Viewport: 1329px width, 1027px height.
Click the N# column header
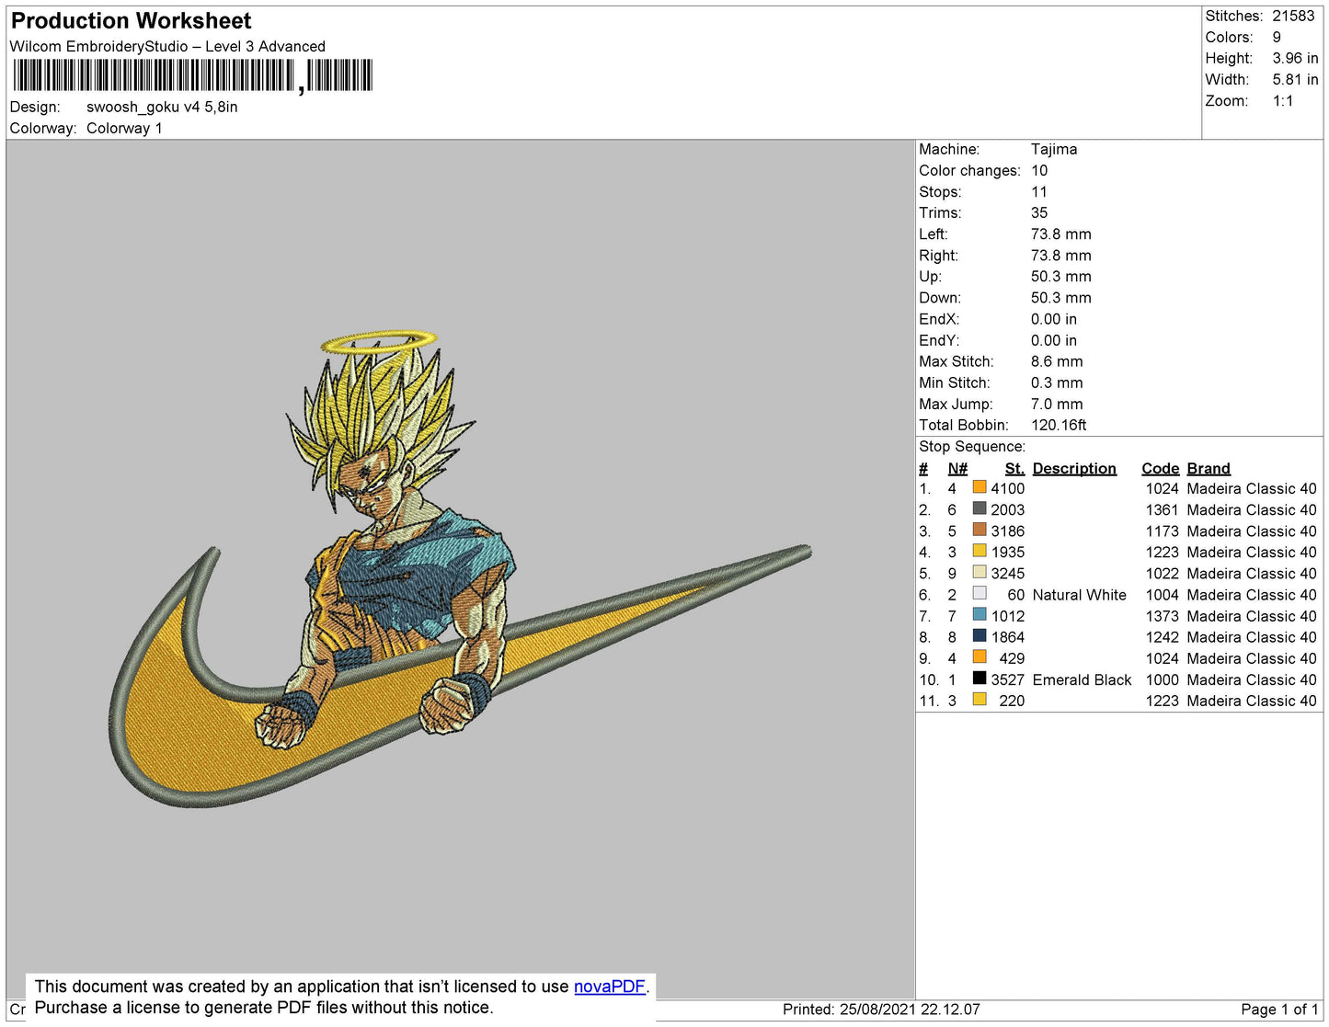coord(957,468)
